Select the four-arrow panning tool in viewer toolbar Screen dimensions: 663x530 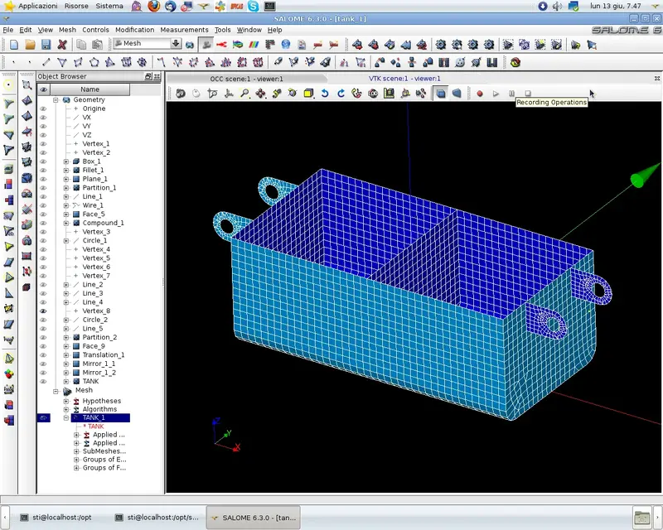pos(260,94)
